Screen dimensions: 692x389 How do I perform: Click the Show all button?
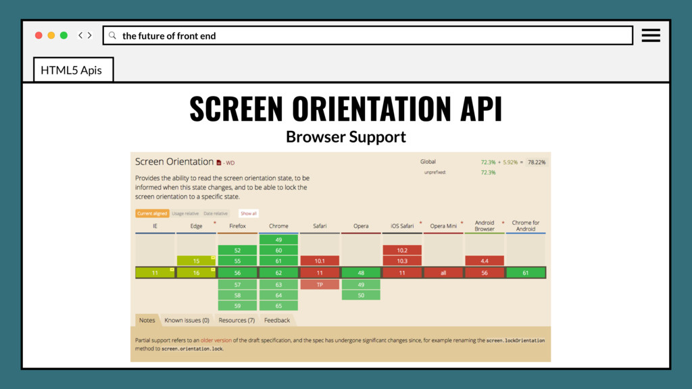pyautogui.click(x=249, y=213)
